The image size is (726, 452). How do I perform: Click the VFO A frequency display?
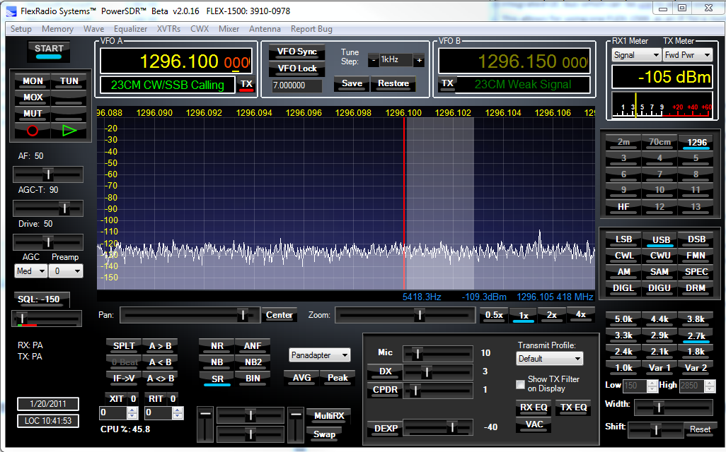click(176, 61)
